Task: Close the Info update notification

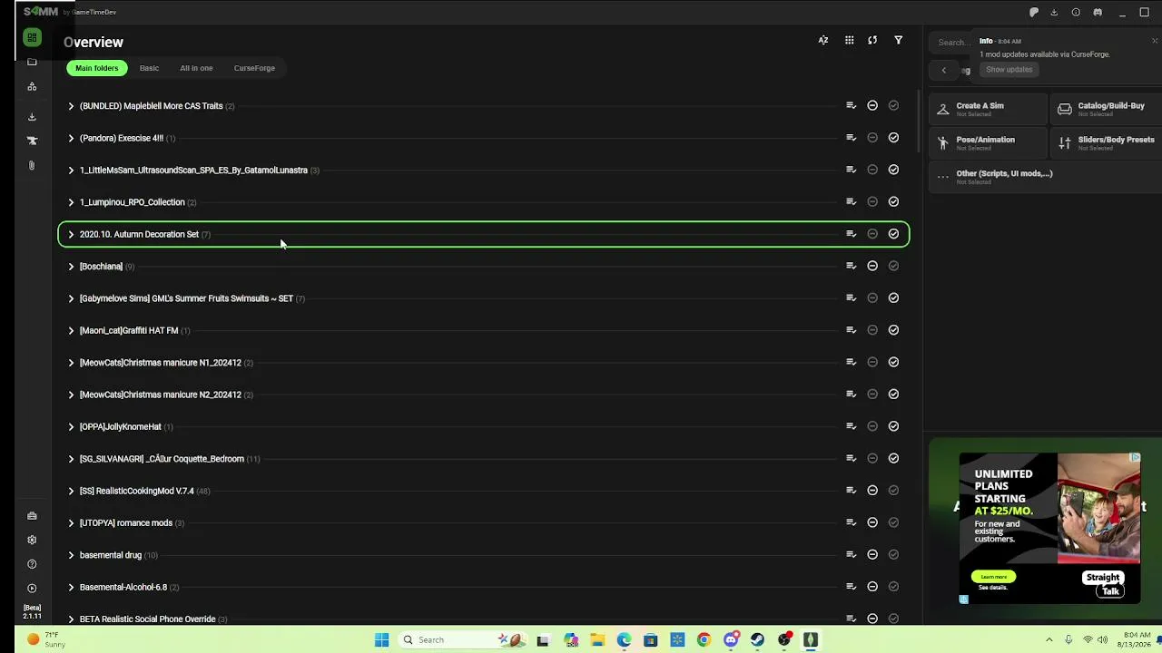Action: [x=1155, y=41]
